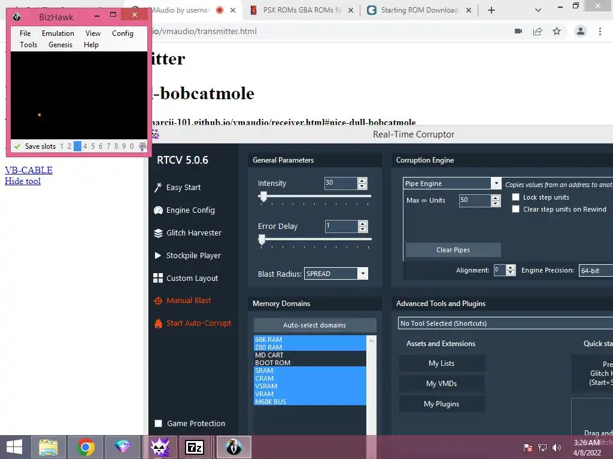The height and width of the screenshot is (459, 613).
Task: Click the Error Delay slider handle
Action: point(262,240)
